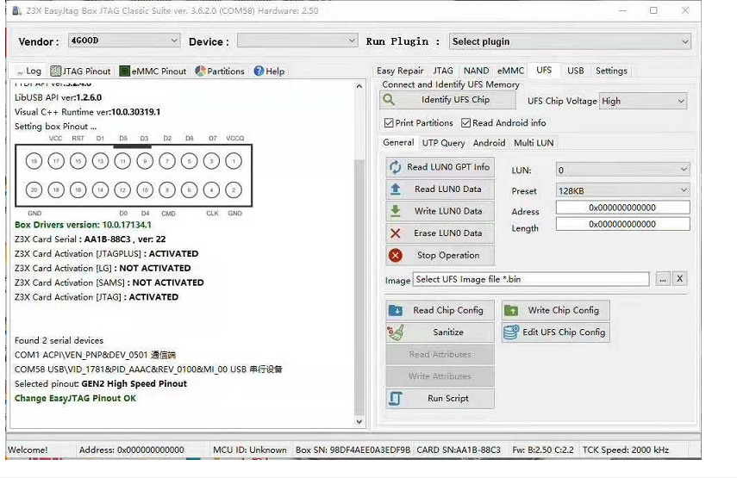Switch to the JTAG tab
Viewport: 737px width, 478px height.
pyautogui.click(x=443, y=71)
